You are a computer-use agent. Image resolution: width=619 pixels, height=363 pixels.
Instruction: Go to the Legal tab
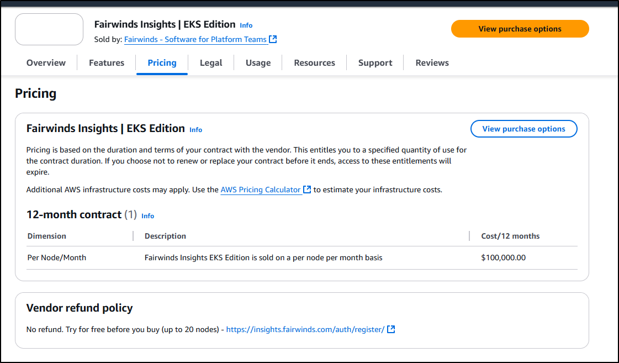point(211,63)
